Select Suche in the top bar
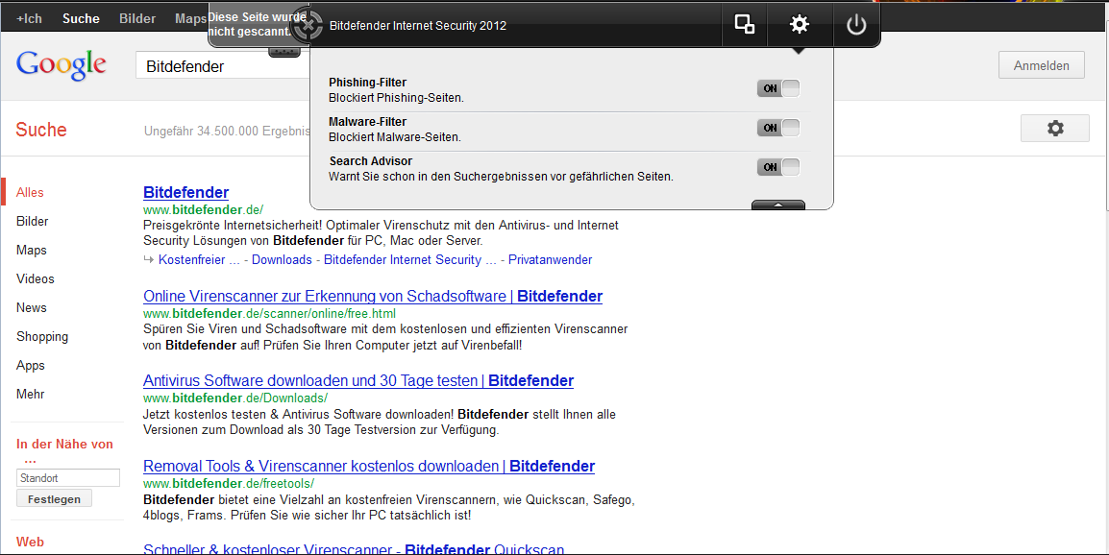 (81, 18)
